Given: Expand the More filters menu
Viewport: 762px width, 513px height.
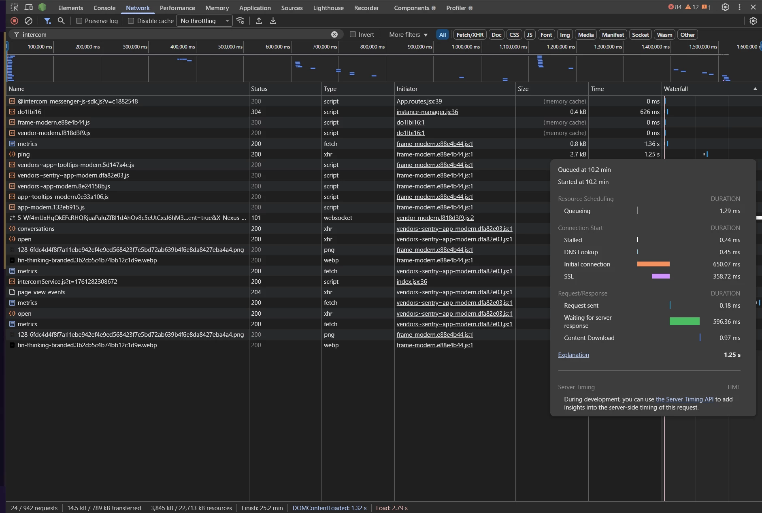Looking at the screenshot, I should pyautogui.click(x=408, y=35).
